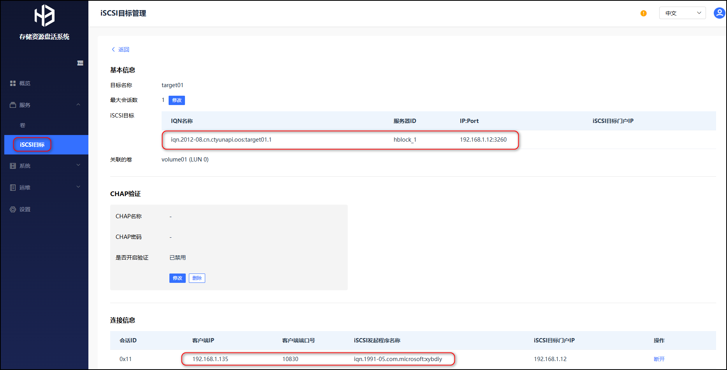Click initiator iqn.1991-05.com.microsoft:xybdiy
The width and height of the screenshot is (727, 370).
pos(398,359)
